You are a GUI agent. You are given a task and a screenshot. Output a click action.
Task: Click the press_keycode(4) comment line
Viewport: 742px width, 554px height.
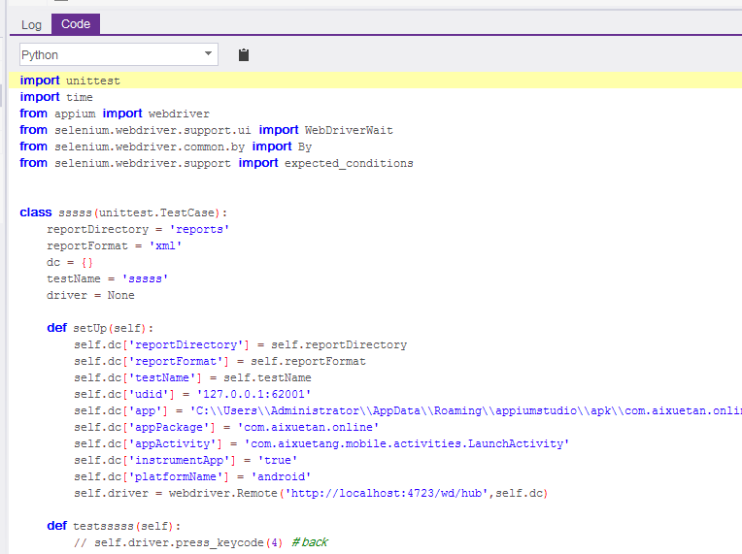(x=201, y=542)
